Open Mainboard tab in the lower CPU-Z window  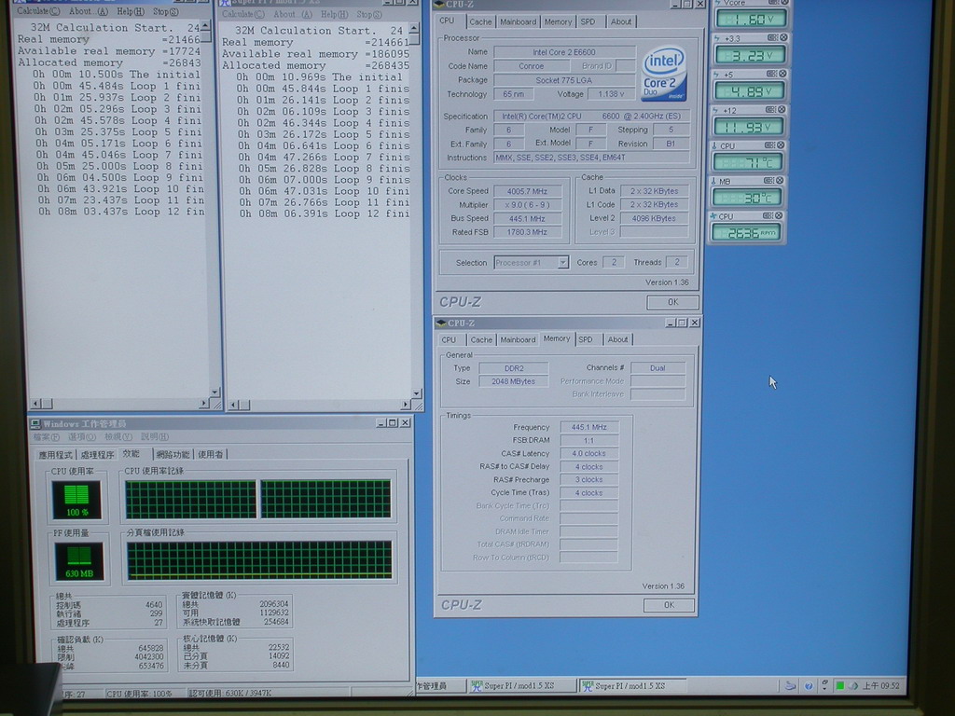518,339
